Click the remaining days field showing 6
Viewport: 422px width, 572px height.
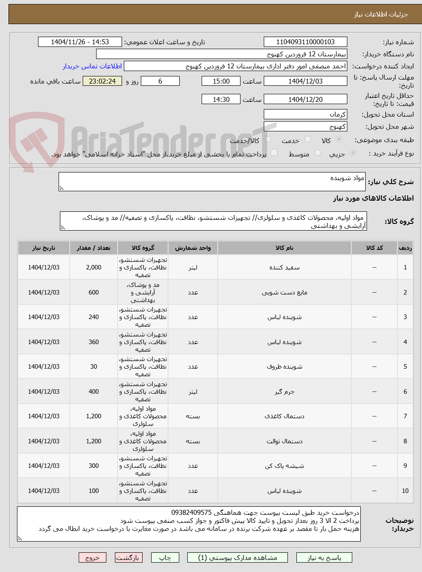click(x=160, y=81)
